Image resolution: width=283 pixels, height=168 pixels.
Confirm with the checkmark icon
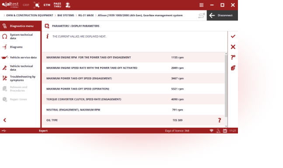coord(233,36)
